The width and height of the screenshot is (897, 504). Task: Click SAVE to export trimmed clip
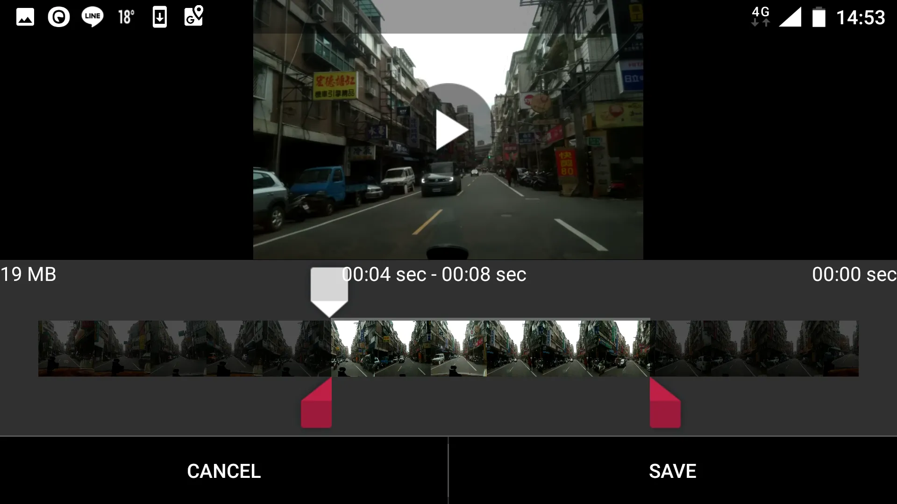pos(672,470)
